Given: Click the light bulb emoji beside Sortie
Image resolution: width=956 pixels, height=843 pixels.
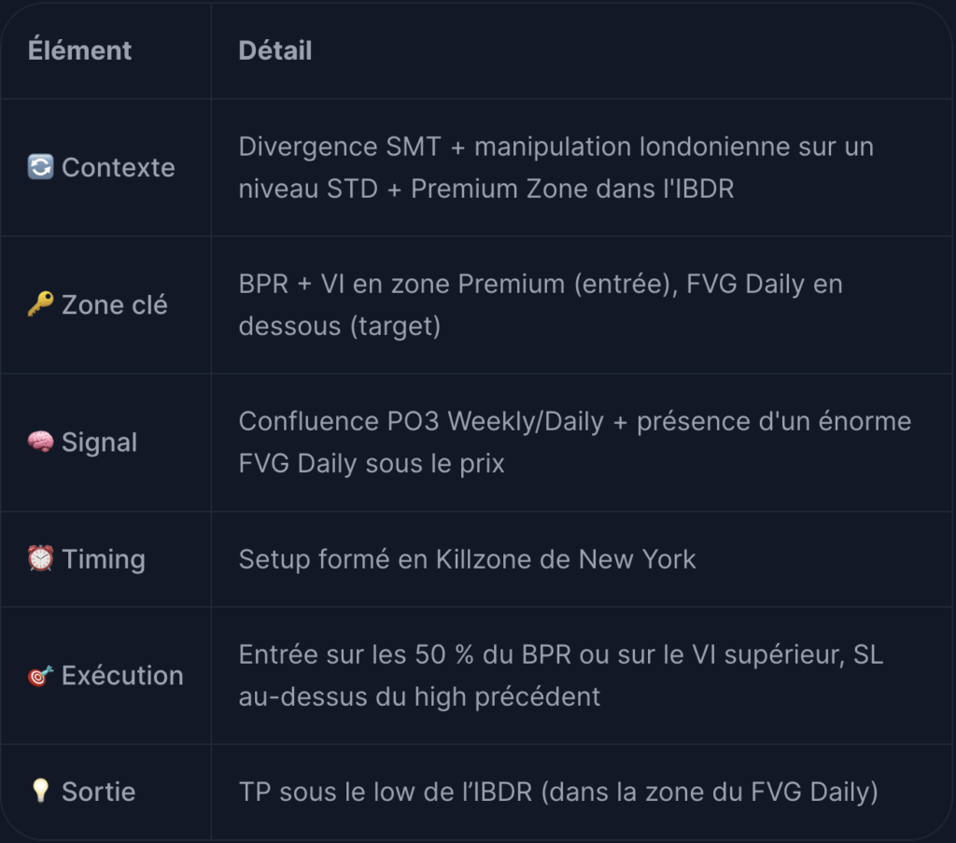Looking at the screenshot, I should (x=40, y=792).
